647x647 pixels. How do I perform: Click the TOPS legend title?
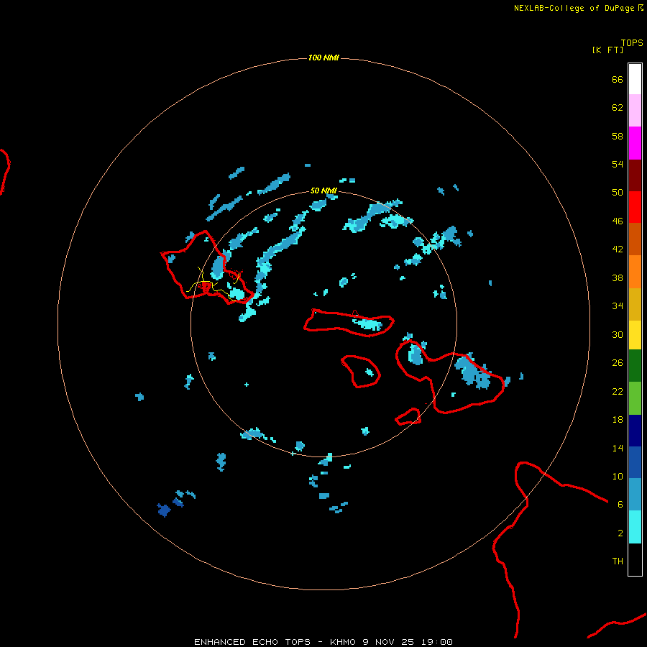(x=632, y=43)
